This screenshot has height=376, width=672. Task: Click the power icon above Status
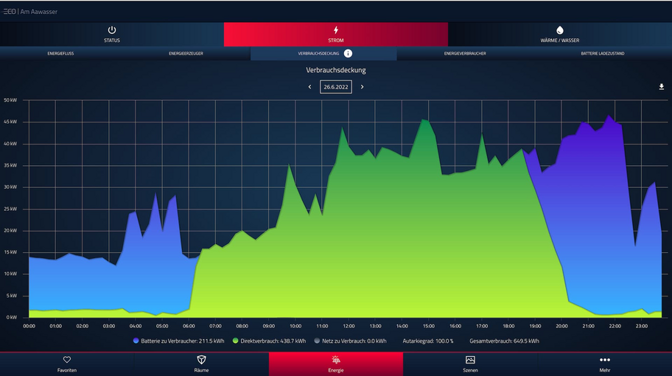tap(112, 30)
